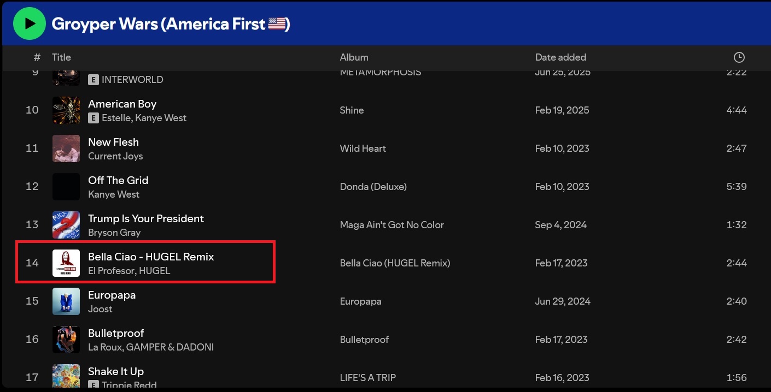Select Bella Ciao - HUGEL Remix title
The image size is (771, 392).
click(151, 257)
